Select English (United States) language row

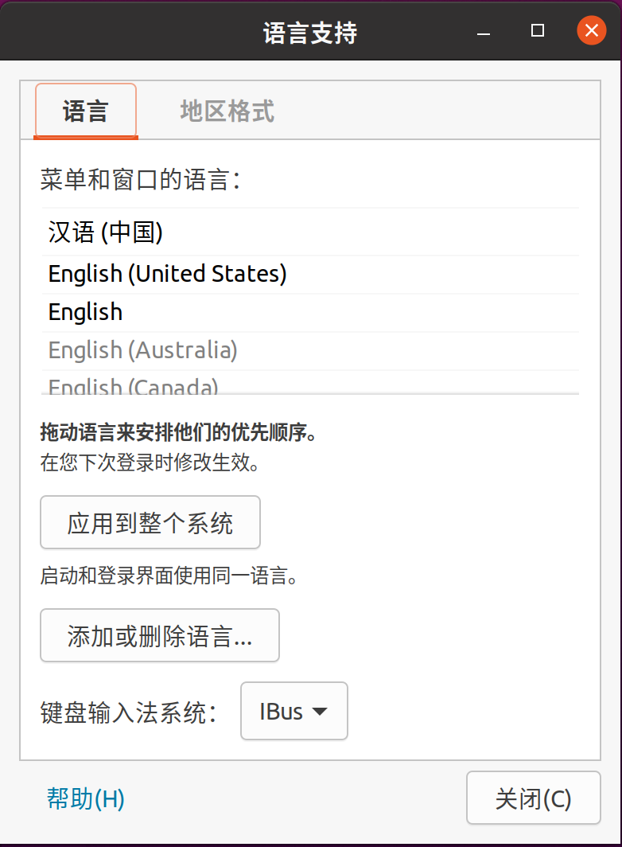(x=310, y=275)
